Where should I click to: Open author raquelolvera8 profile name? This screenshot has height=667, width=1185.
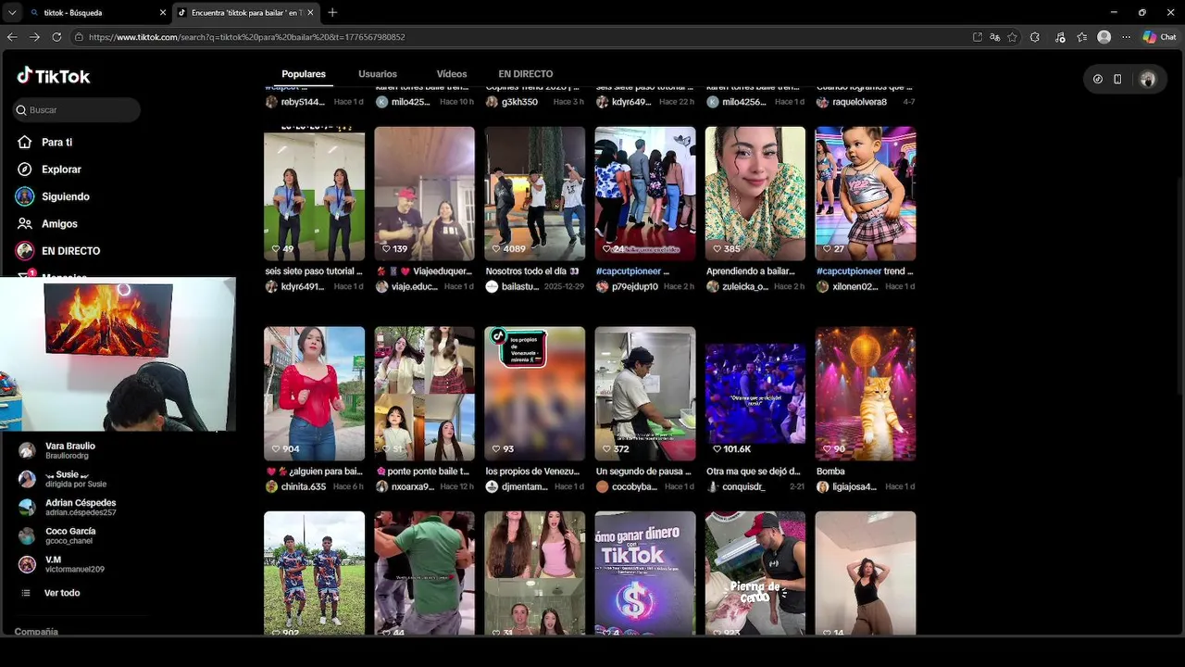coord(860,102)
